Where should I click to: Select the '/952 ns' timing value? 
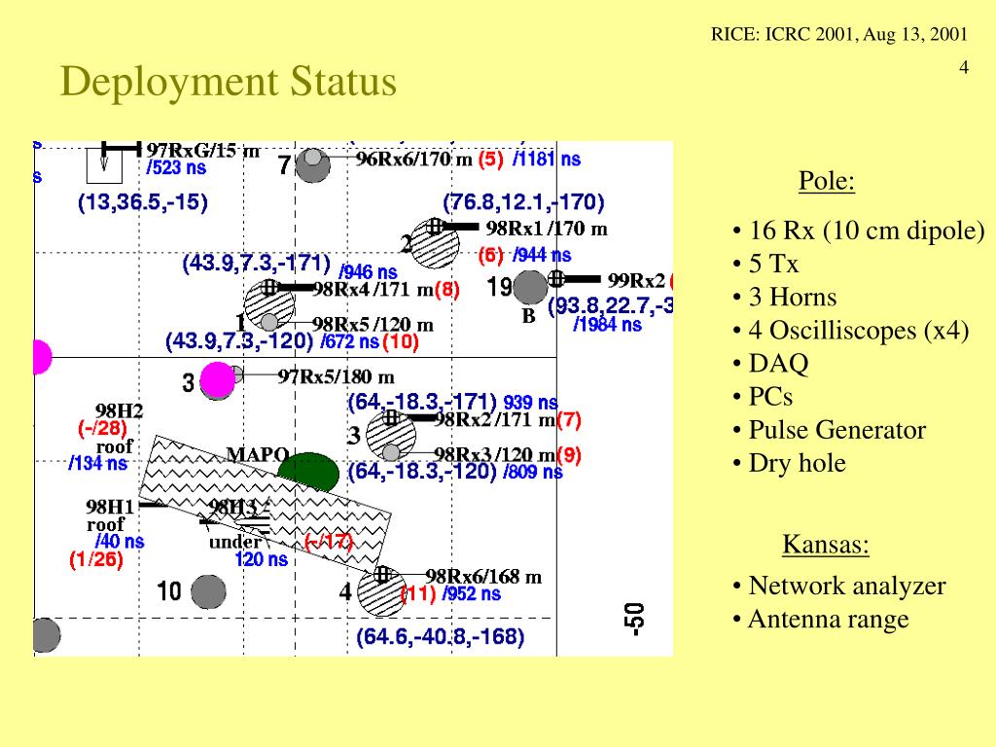(x=472, y=594)
